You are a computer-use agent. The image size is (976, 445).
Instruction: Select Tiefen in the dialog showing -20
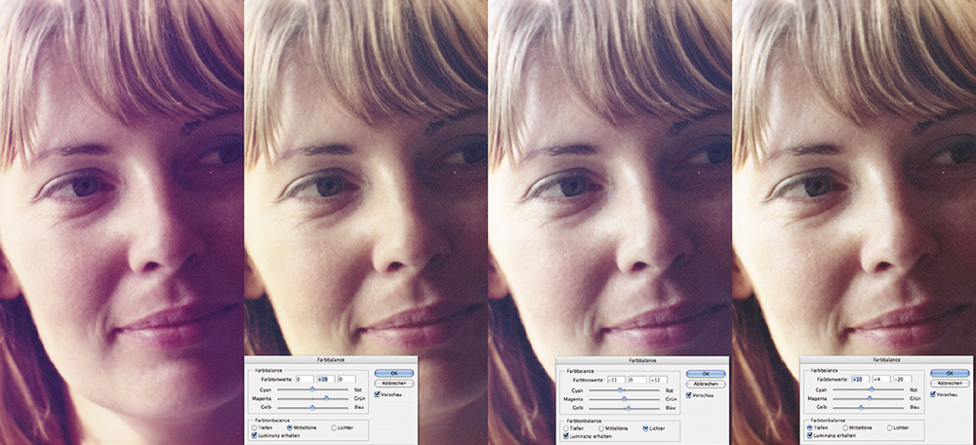coord(810,427)
